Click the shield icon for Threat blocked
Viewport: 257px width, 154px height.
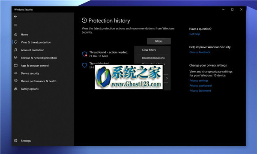tap(84, 65)
